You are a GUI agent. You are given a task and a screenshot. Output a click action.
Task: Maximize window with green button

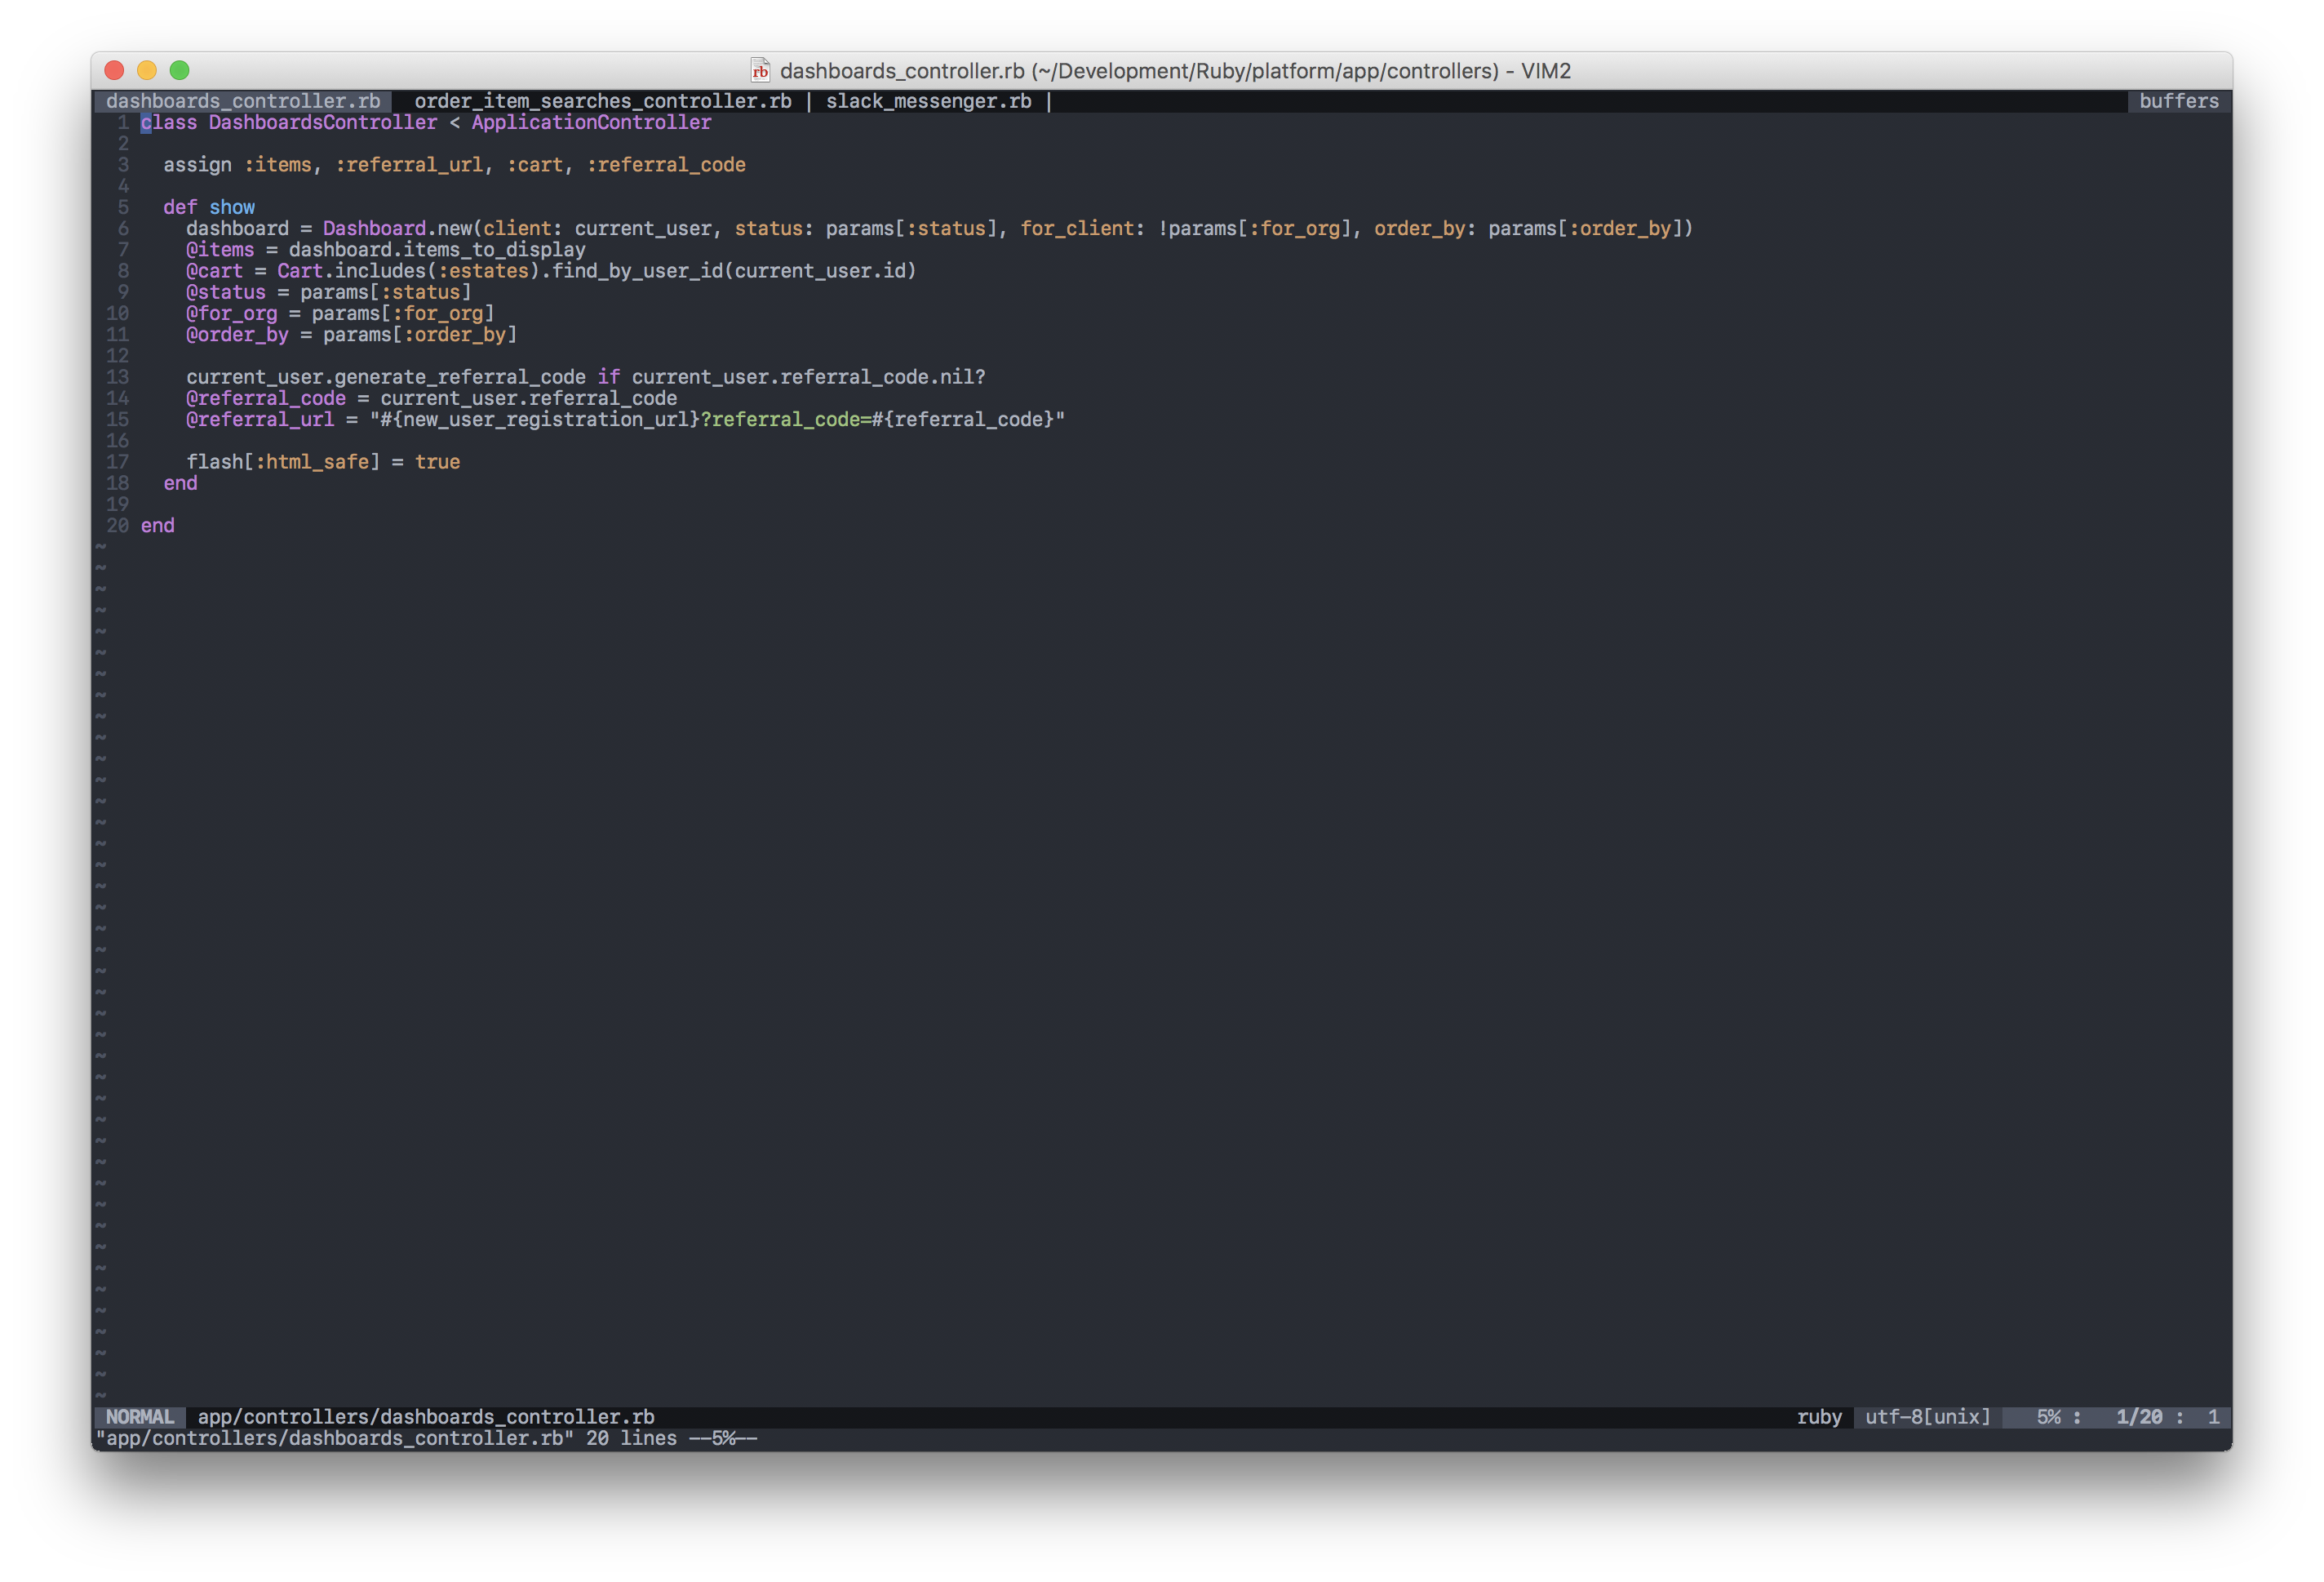pos(180,70)
